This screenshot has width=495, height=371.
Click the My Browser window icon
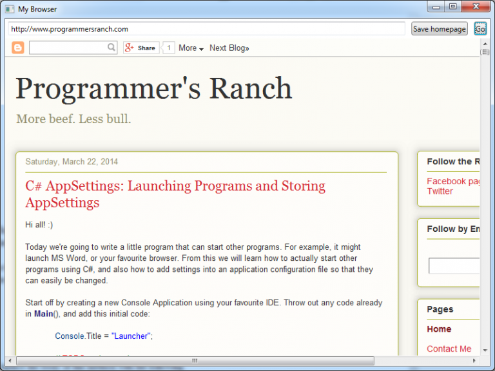[10, 9]
